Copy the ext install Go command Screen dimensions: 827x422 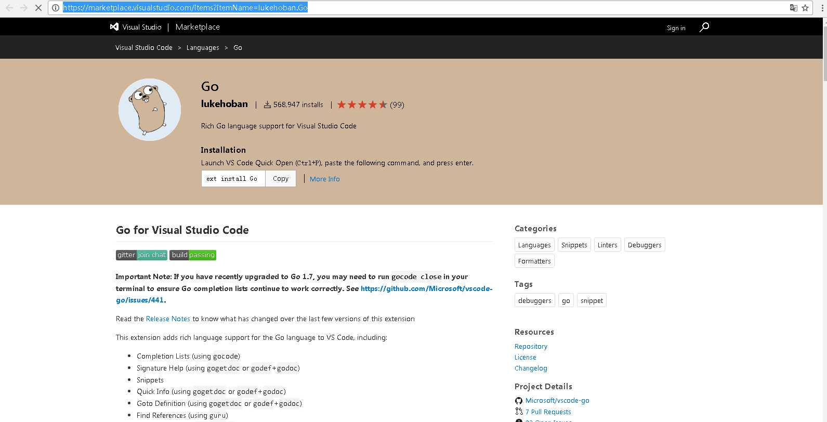(281, 179)
